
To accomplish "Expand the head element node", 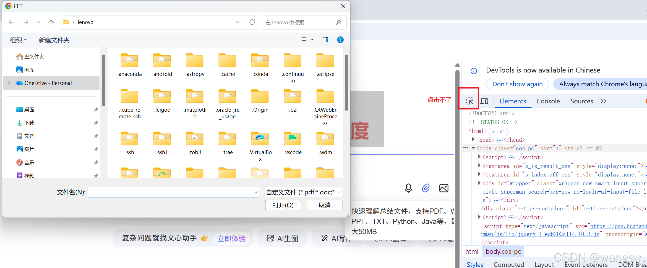I will [473, 140].
